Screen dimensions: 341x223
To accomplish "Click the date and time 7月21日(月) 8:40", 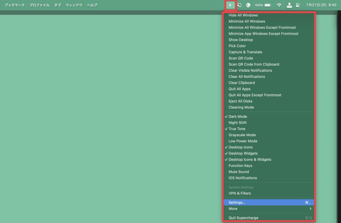I will coord(321,5).
